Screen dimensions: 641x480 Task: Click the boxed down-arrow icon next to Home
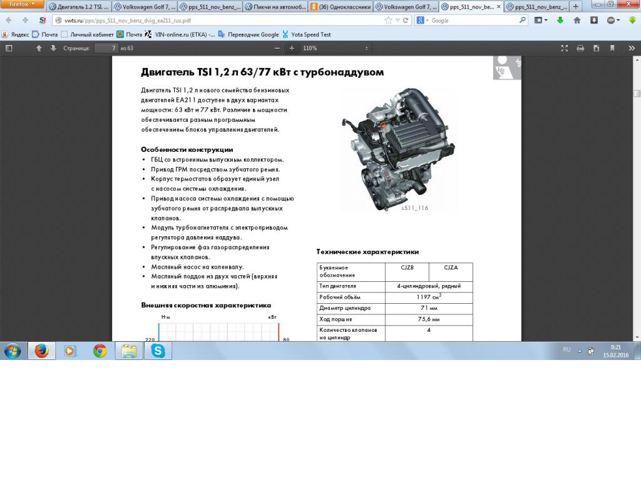tap(594, 21)
